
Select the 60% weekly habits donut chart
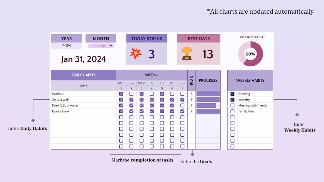coord(250,54)
